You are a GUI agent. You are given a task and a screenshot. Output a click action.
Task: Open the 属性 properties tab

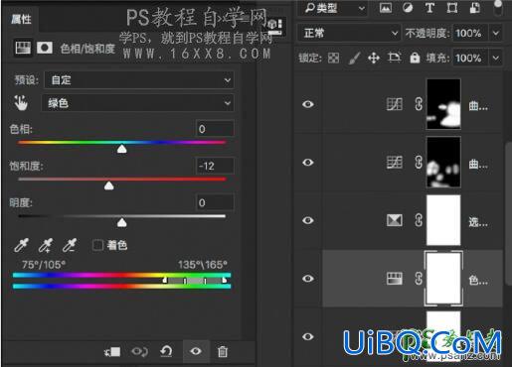21,20
